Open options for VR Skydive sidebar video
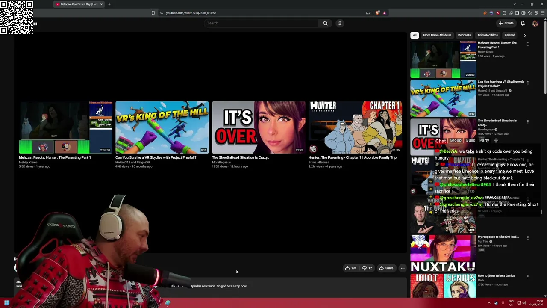The width and height of the screenshot is (547, 308). 528,83
